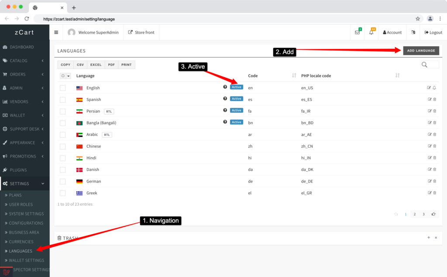
Task: Click the hamburger menu toggle icon
Action: point(56,32)
